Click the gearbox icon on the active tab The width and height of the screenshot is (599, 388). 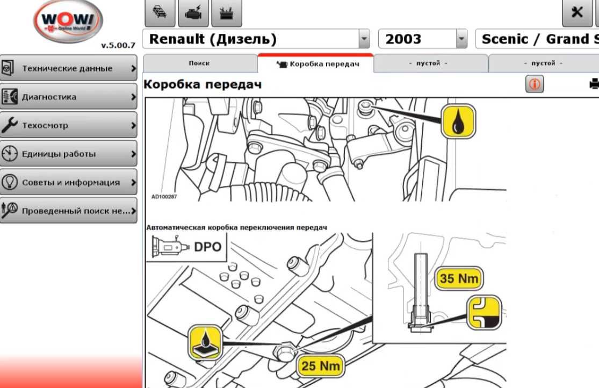pyautogui.click(x=282, y=64)
